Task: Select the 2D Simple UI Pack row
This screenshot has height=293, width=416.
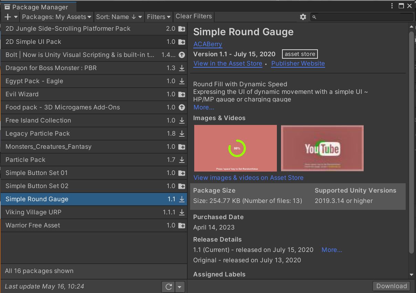Action: point(94,42)
